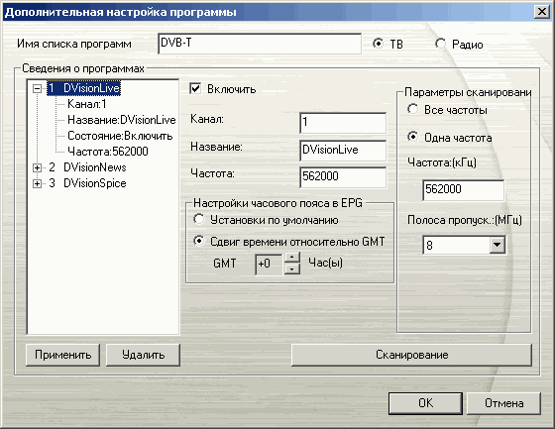Click the Удалить button

click(143, 355)
